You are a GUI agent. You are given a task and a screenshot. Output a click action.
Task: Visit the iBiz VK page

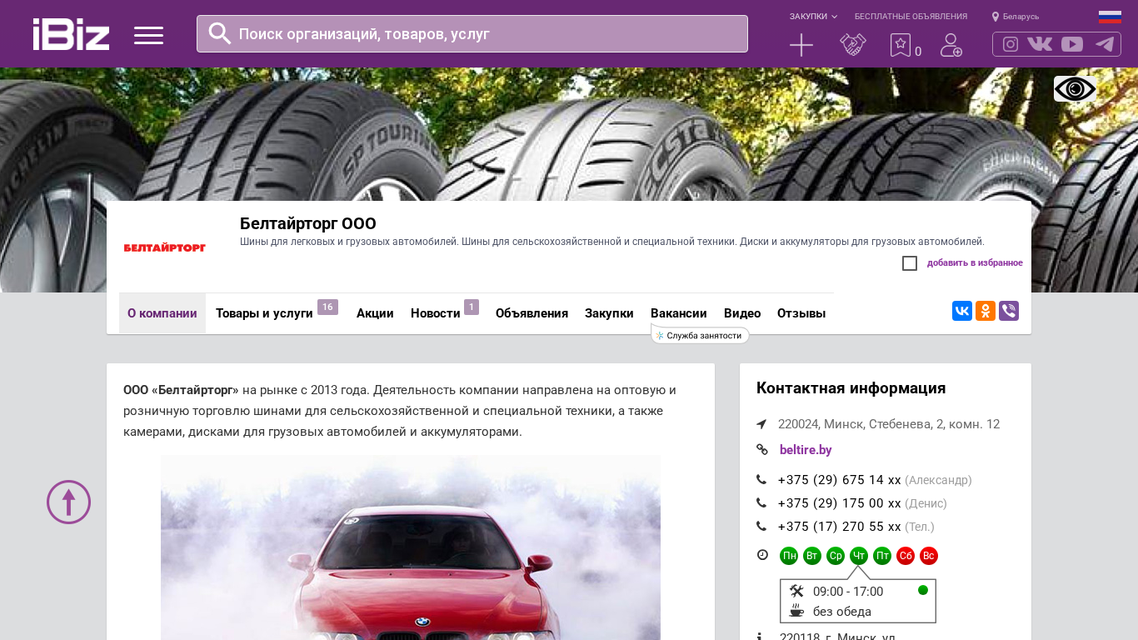[1040, 44]
